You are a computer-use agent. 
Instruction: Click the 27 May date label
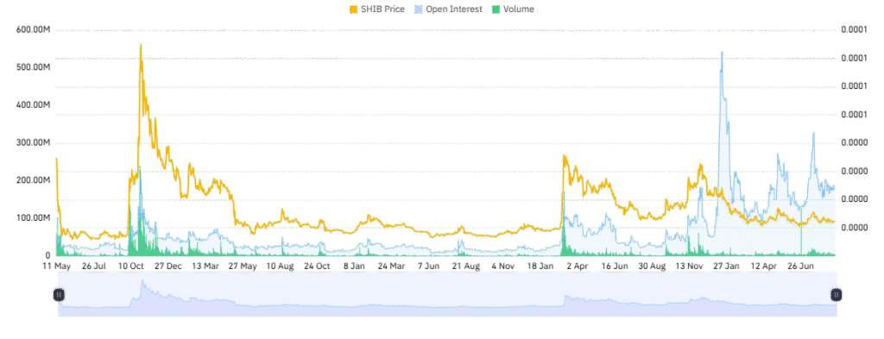(x=243, y=266)
